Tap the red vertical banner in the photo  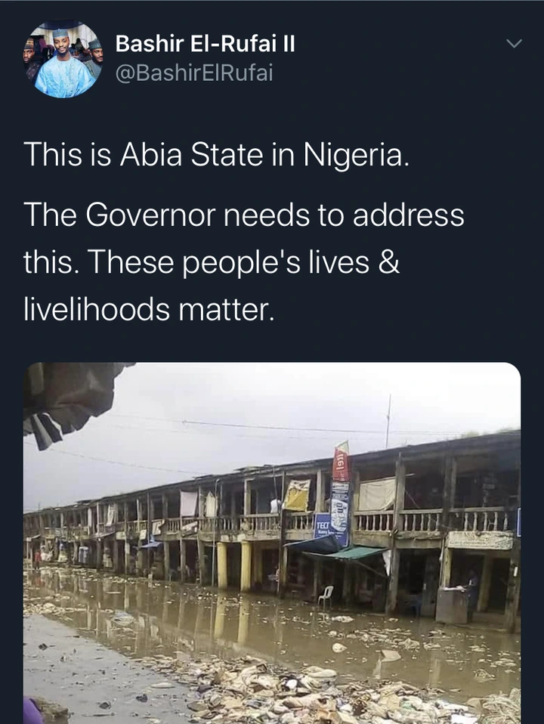pos(342,462)
